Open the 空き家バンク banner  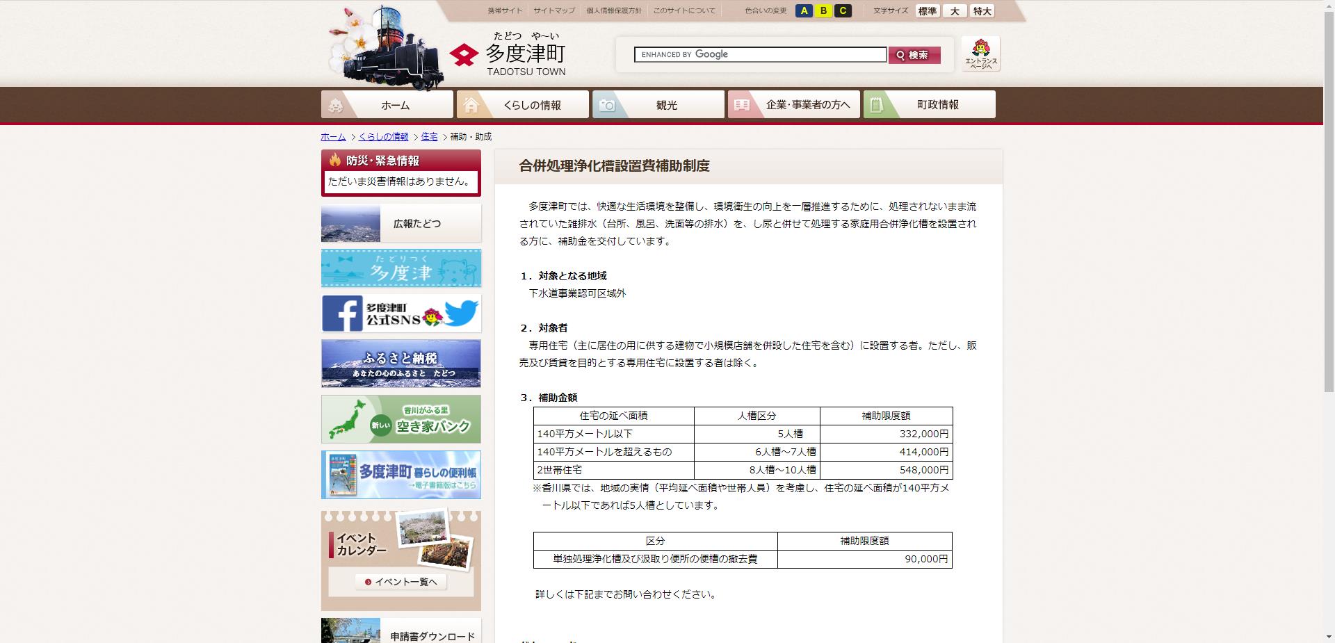coord(400,419)
